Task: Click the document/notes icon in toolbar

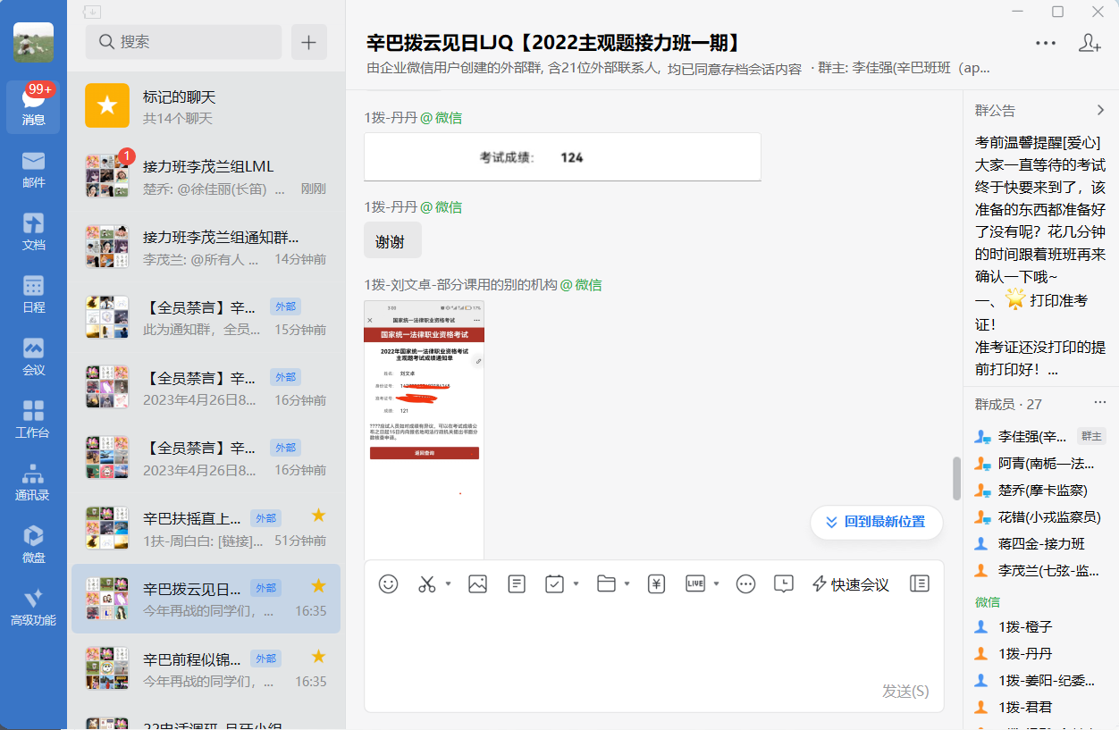Action: pos(517,583)
